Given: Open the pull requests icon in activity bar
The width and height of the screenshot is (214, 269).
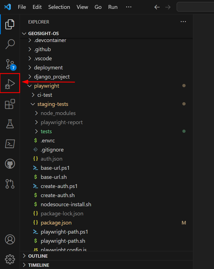Looking at the screenshot, I should (x=10, y=184).
